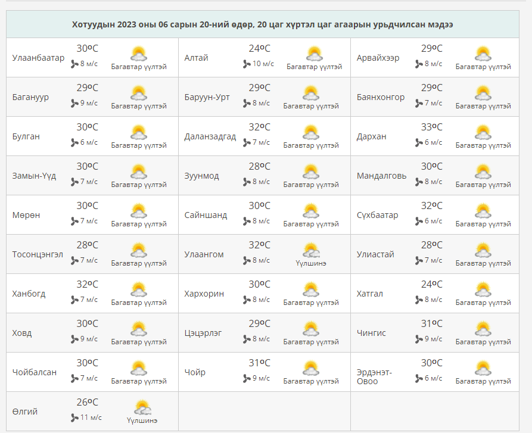Click the 33ºC temperature for Дархан
Screen dimensions: 532x433
click(x=431, y=127)
